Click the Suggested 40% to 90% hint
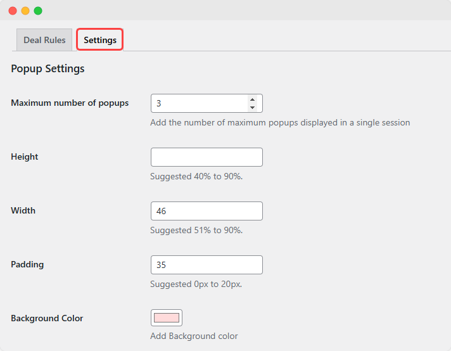Viewport: 451px width, 351px height. click(196, 176)
